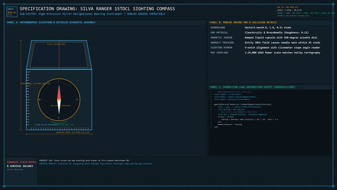Click the 'MAGNETIC SENSOR' label
The width and height of the screenshot is (337, 190).
(221, 37)
